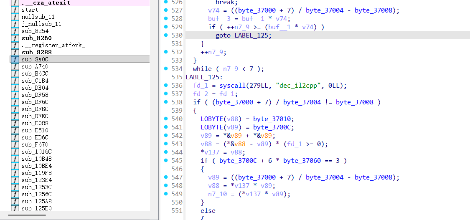Select function icon beside sub_119F8
The height and width of the screenshot is (220, 470).
pos(15,173)
